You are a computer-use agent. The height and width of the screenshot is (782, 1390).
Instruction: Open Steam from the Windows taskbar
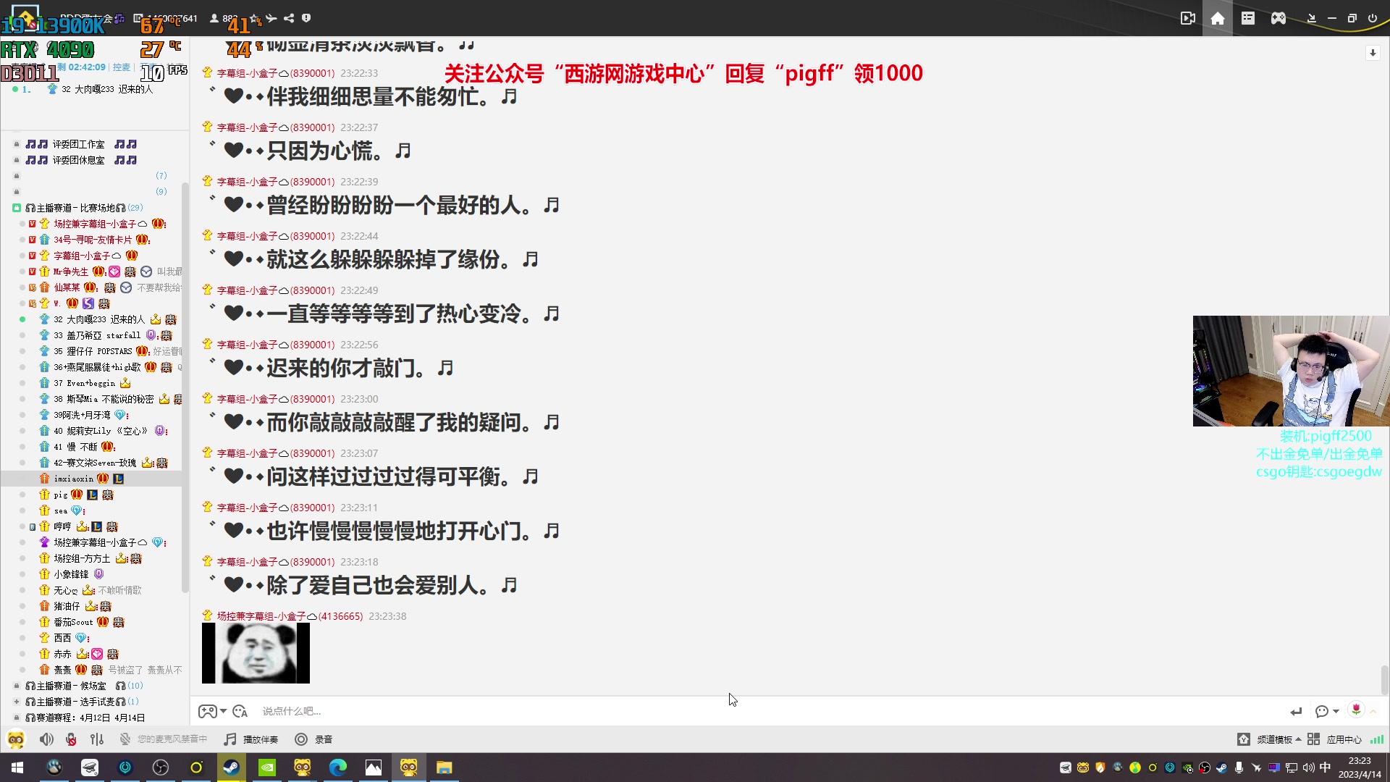[x=232, y=768]
